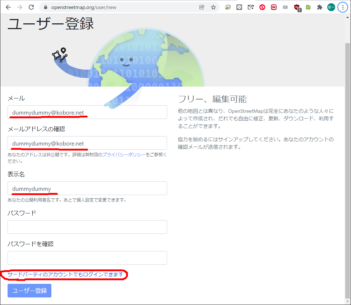Screen dimensions: 351x305
Task: Click the share page icon in address bar
Action: click(x=202, y=7)
